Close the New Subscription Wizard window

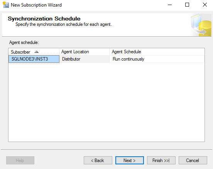(205, 5)
